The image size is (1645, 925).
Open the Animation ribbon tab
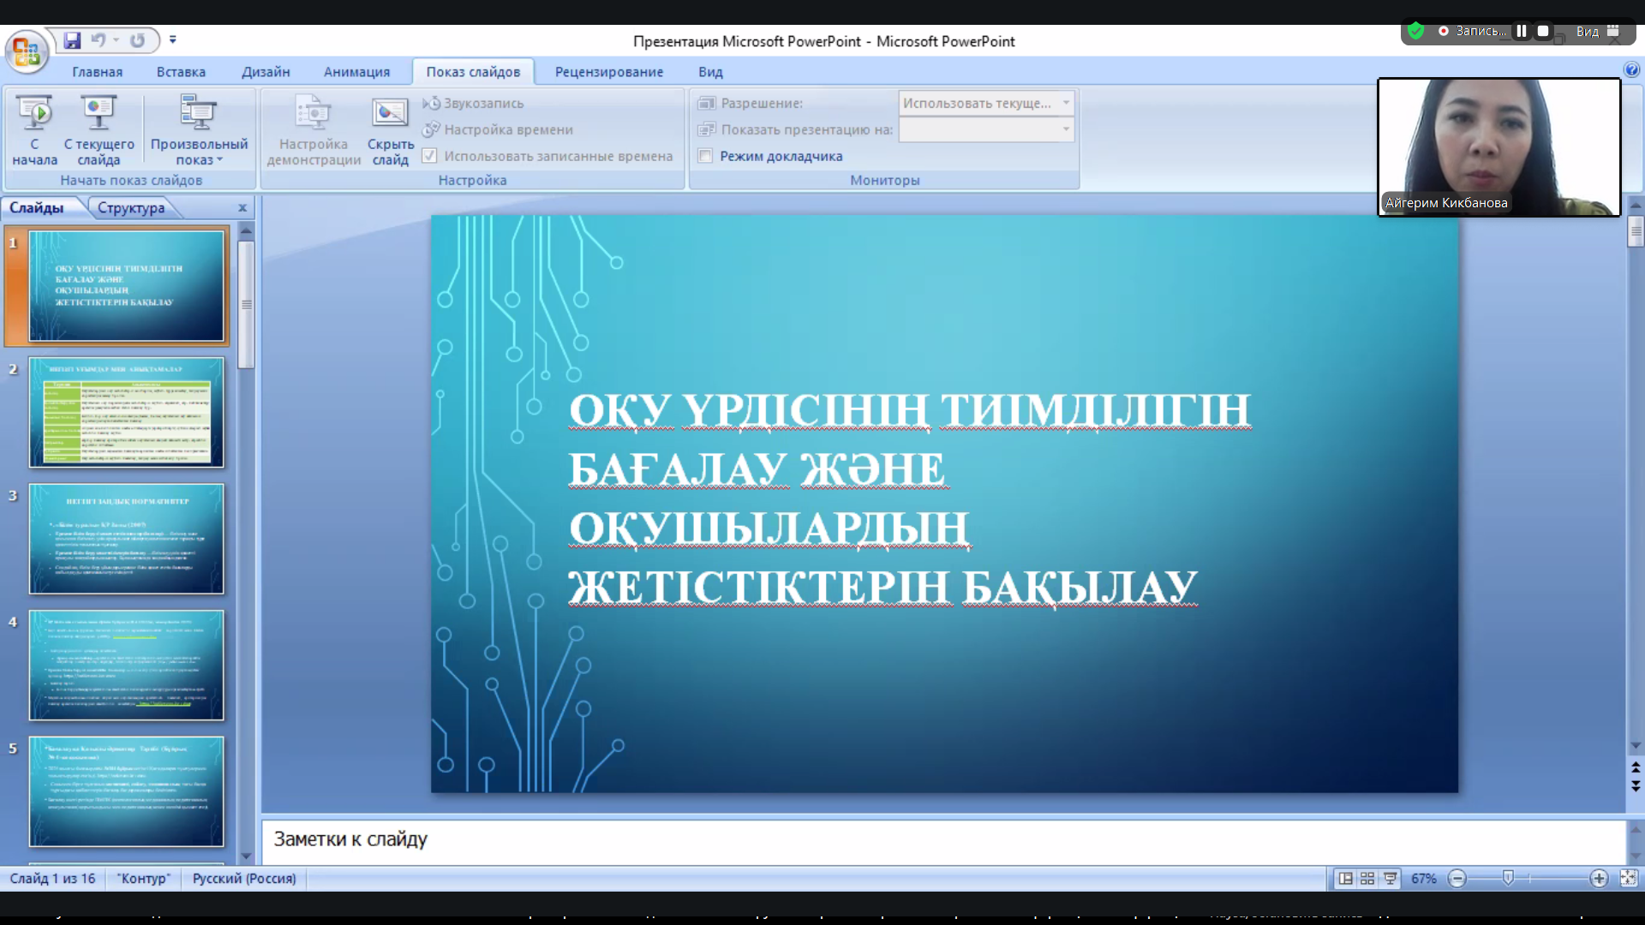(x=356, y=72)
